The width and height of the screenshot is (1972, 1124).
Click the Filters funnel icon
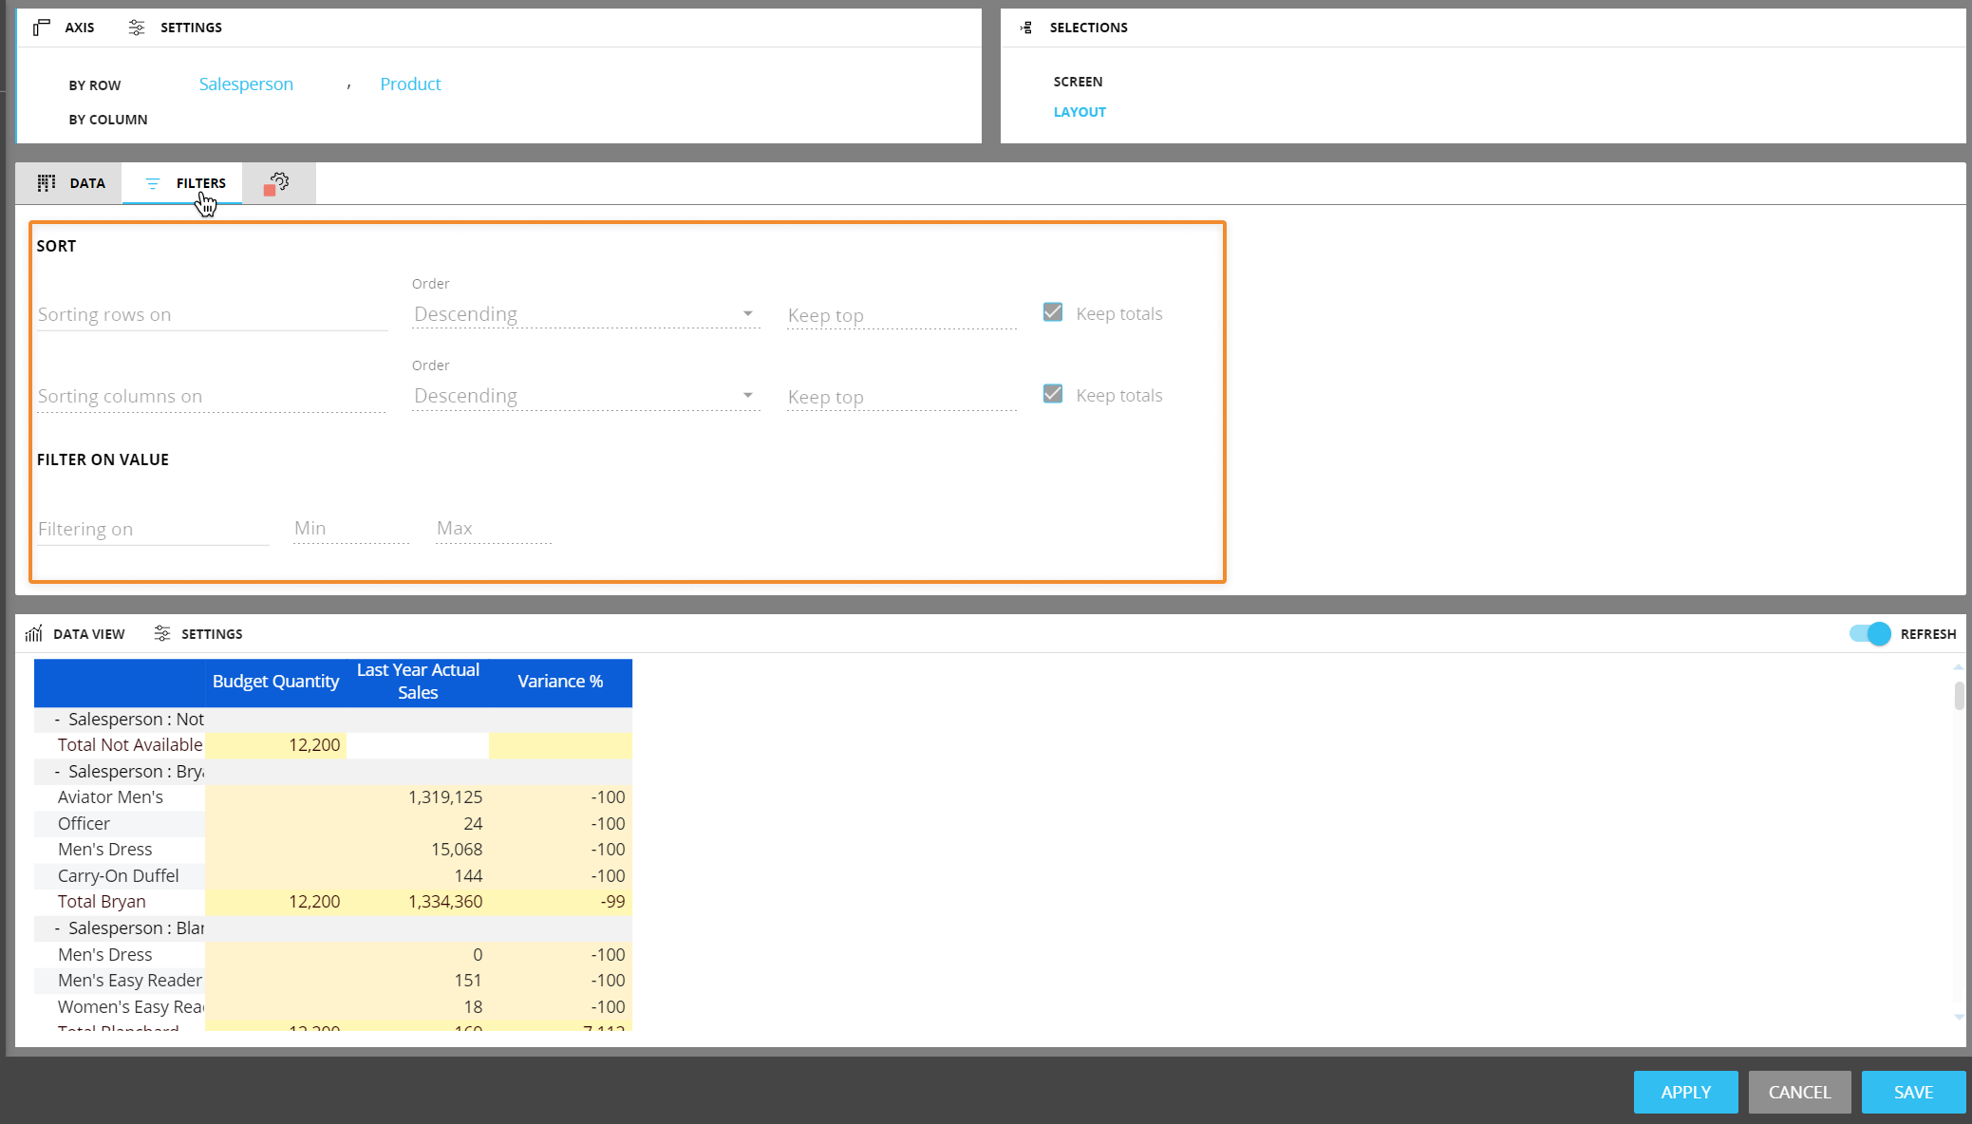click(153, 183)
